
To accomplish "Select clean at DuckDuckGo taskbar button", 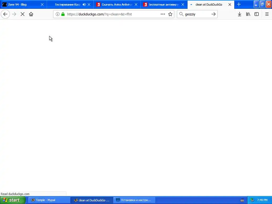I will click(92, 200).
